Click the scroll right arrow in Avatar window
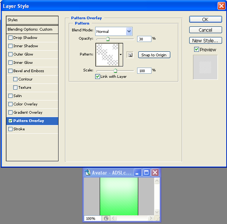227x224 pixels. (151, 218)
